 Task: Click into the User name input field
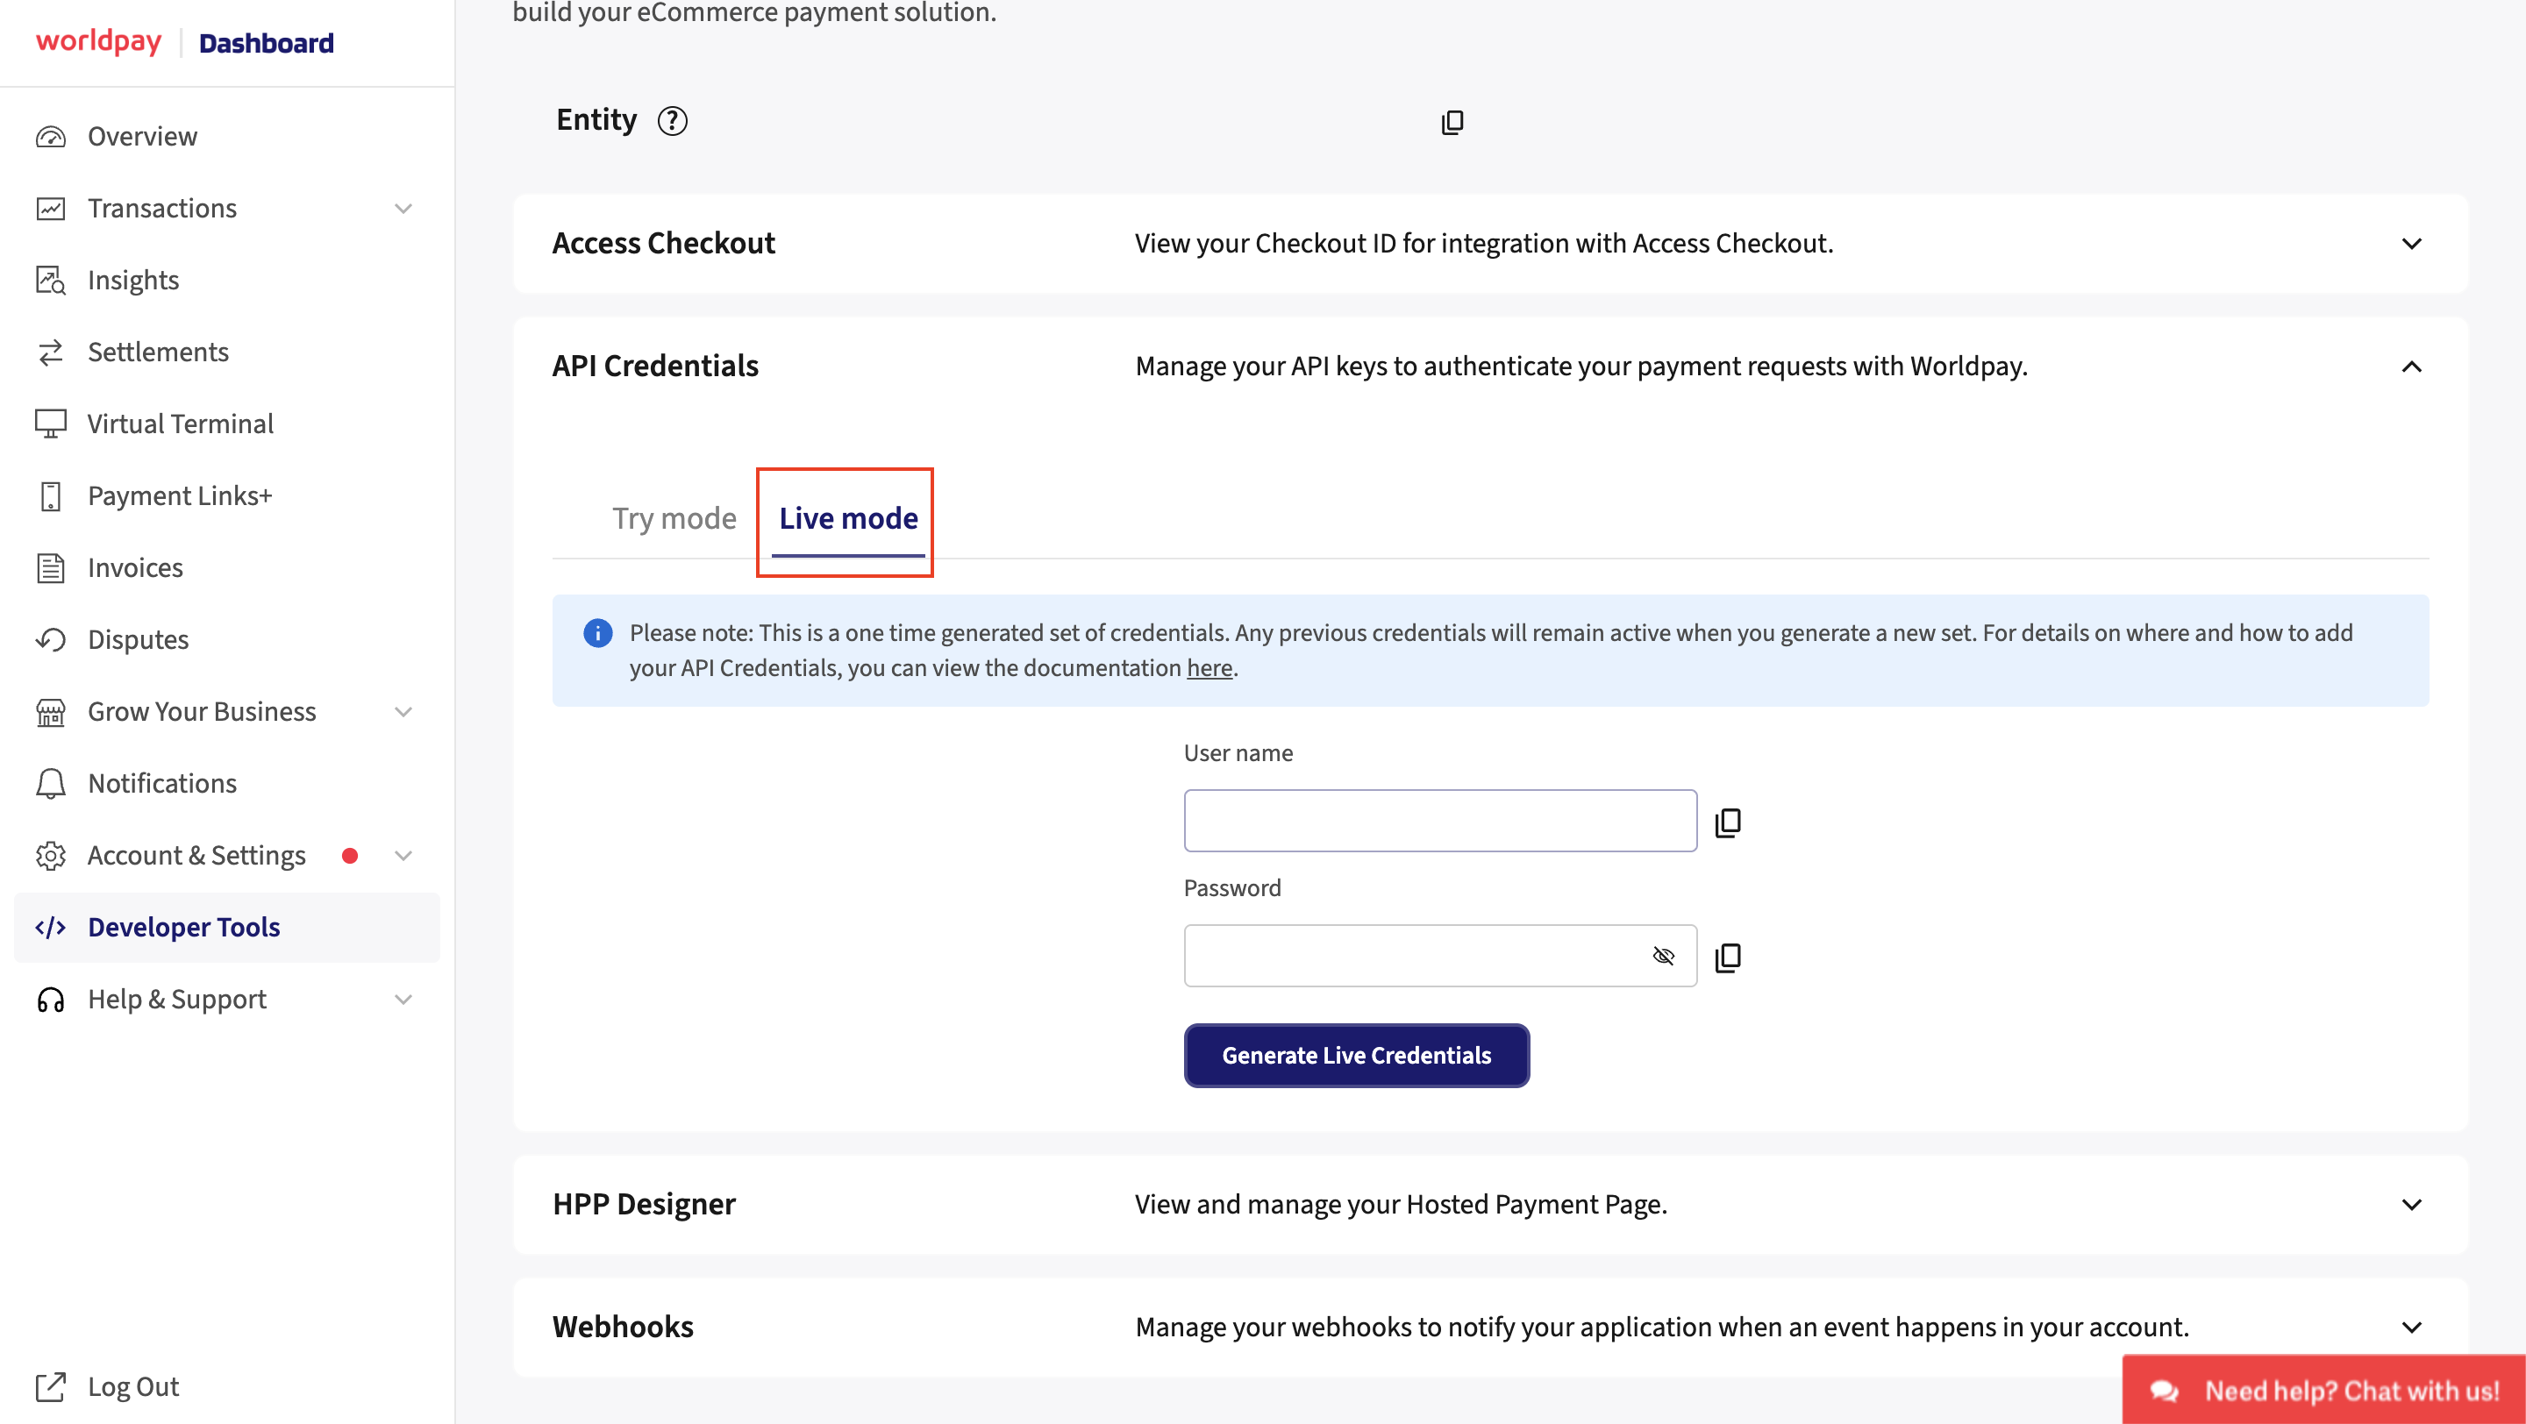click(1439, 822)
